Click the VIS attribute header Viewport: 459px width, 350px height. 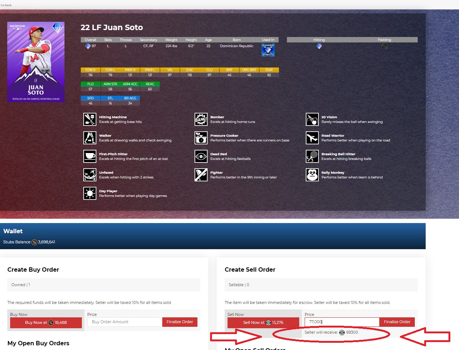[170, 70]
